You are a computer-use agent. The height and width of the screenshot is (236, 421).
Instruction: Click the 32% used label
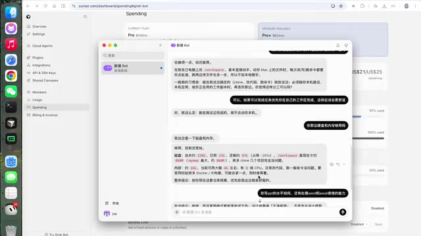click(x=376, y=170)
